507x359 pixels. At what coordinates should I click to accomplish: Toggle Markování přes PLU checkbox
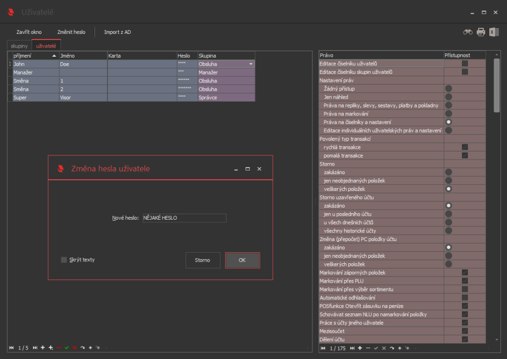pyautogui.click(x=464, y=281)
